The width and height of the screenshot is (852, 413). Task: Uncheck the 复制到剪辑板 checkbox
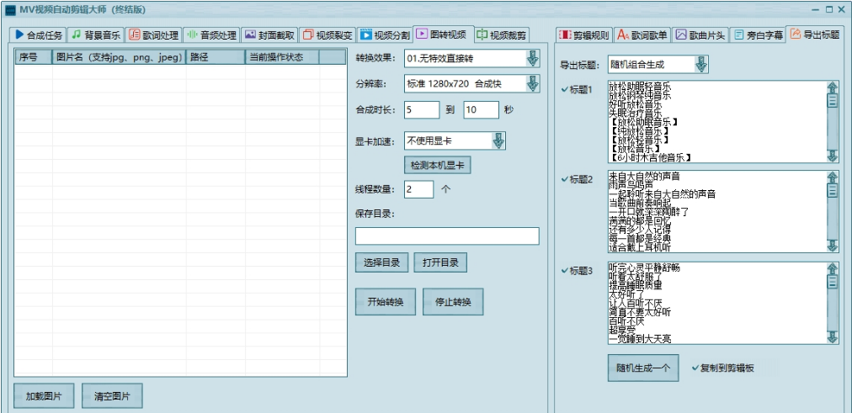click(694, 368)
